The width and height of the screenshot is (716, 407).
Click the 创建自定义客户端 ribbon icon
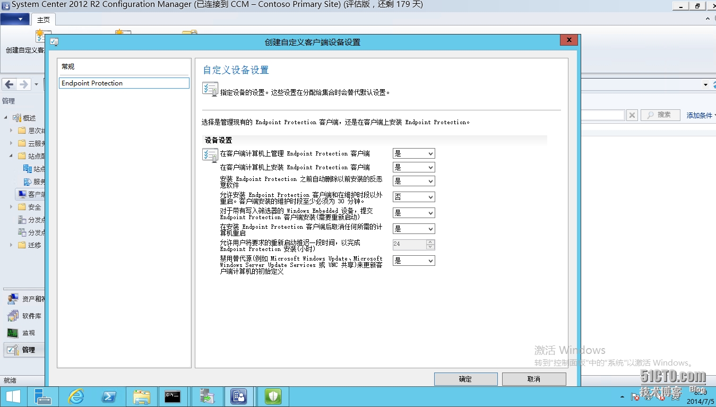point(39,36)
